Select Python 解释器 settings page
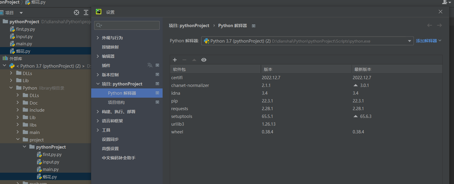The width and height of the screenshot is (454, 184). point(127,93)
